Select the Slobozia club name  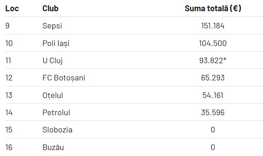(x=57, y=130)
